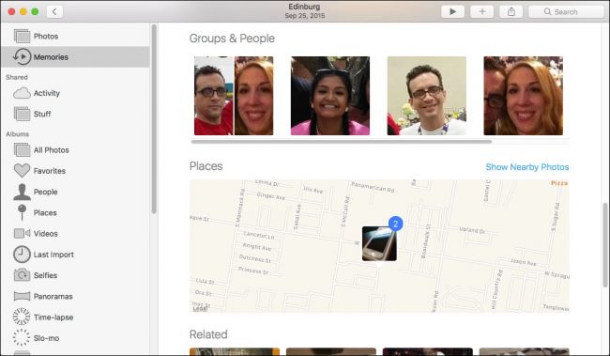
Task: Open the woman in pink thumbnail
Action: (x=330, y=96)
